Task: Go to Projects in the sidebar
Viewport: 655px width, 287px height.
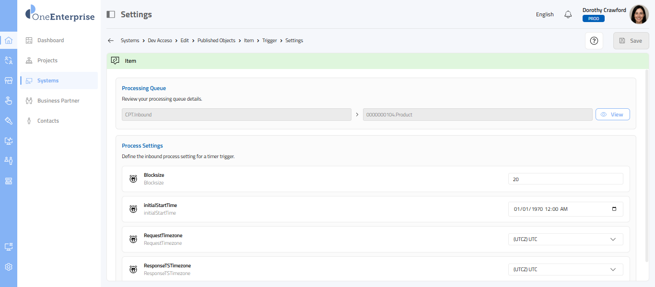Action: tap(47, 60)
